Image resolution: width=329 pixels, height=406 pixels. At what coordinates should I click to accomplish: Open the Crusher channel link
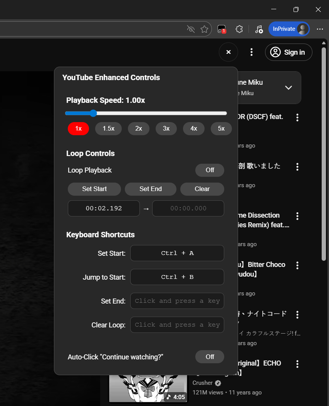[x=202, y=383]
